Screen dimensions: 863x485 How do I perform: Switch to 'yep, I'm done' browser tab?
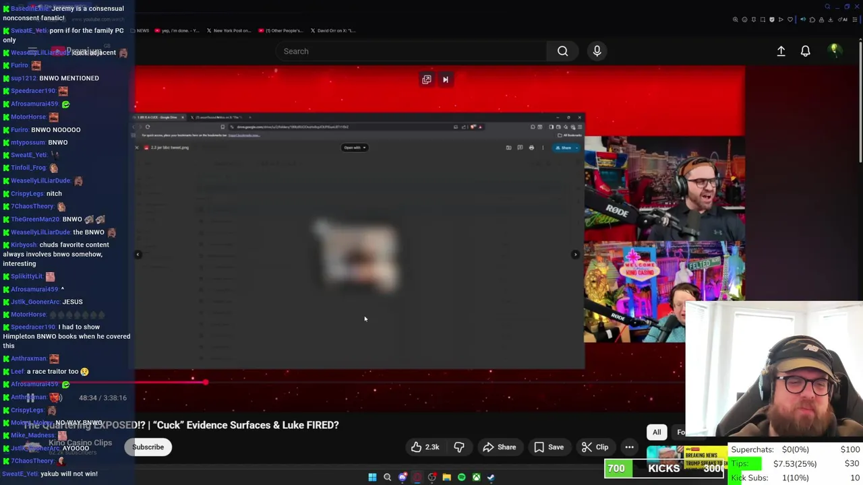[x=177, y=30]
